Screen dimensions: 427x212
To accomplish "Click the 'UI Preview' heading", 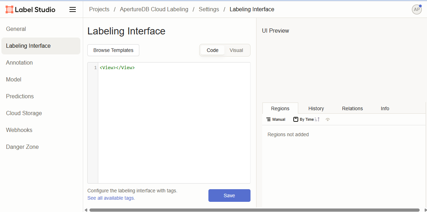I will click(275, 31).
